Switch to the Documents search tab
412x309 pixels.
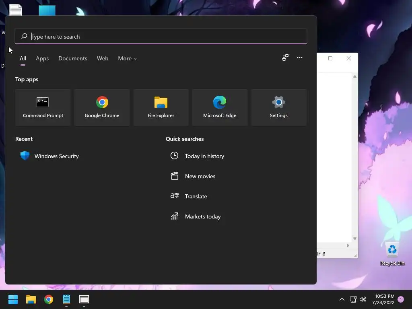pyautogui.click(x=73, y=58)
